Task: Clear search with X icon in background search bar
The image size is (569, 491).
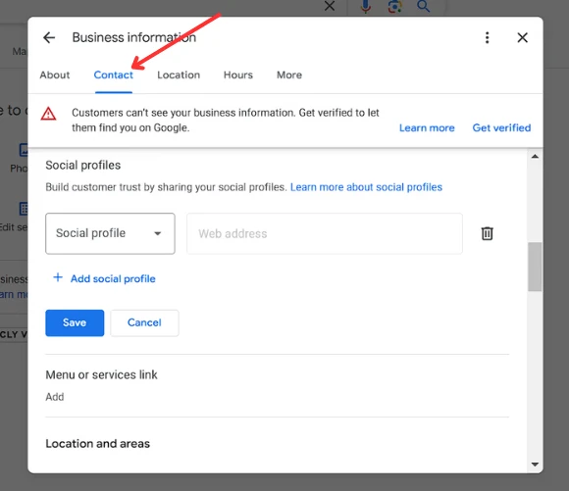Action: [329, 6]
